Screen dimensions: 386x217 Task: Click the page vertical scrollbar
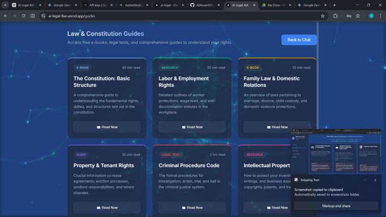(318, 75)
